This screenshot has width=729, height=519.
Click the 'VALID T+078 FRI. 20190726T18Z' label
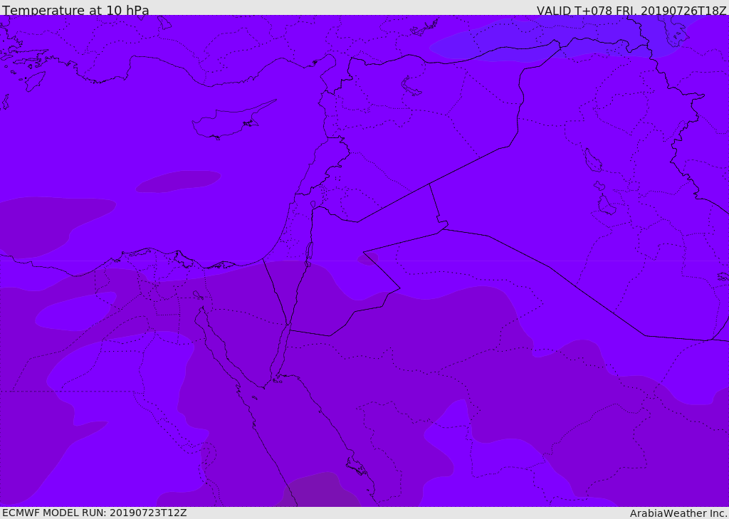tap(631, 10)
